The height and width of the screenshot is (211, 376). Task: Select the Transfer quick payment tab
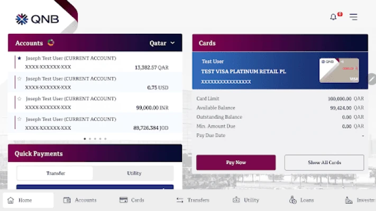56,173
